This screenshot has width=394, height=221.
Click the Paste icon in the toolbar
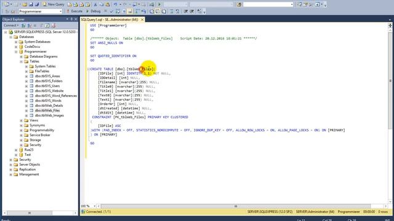pos(107,4)
